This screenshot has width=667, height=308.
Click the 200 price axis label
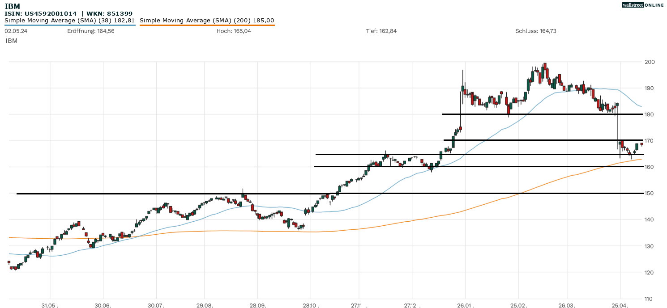click(x=649, y=62)
